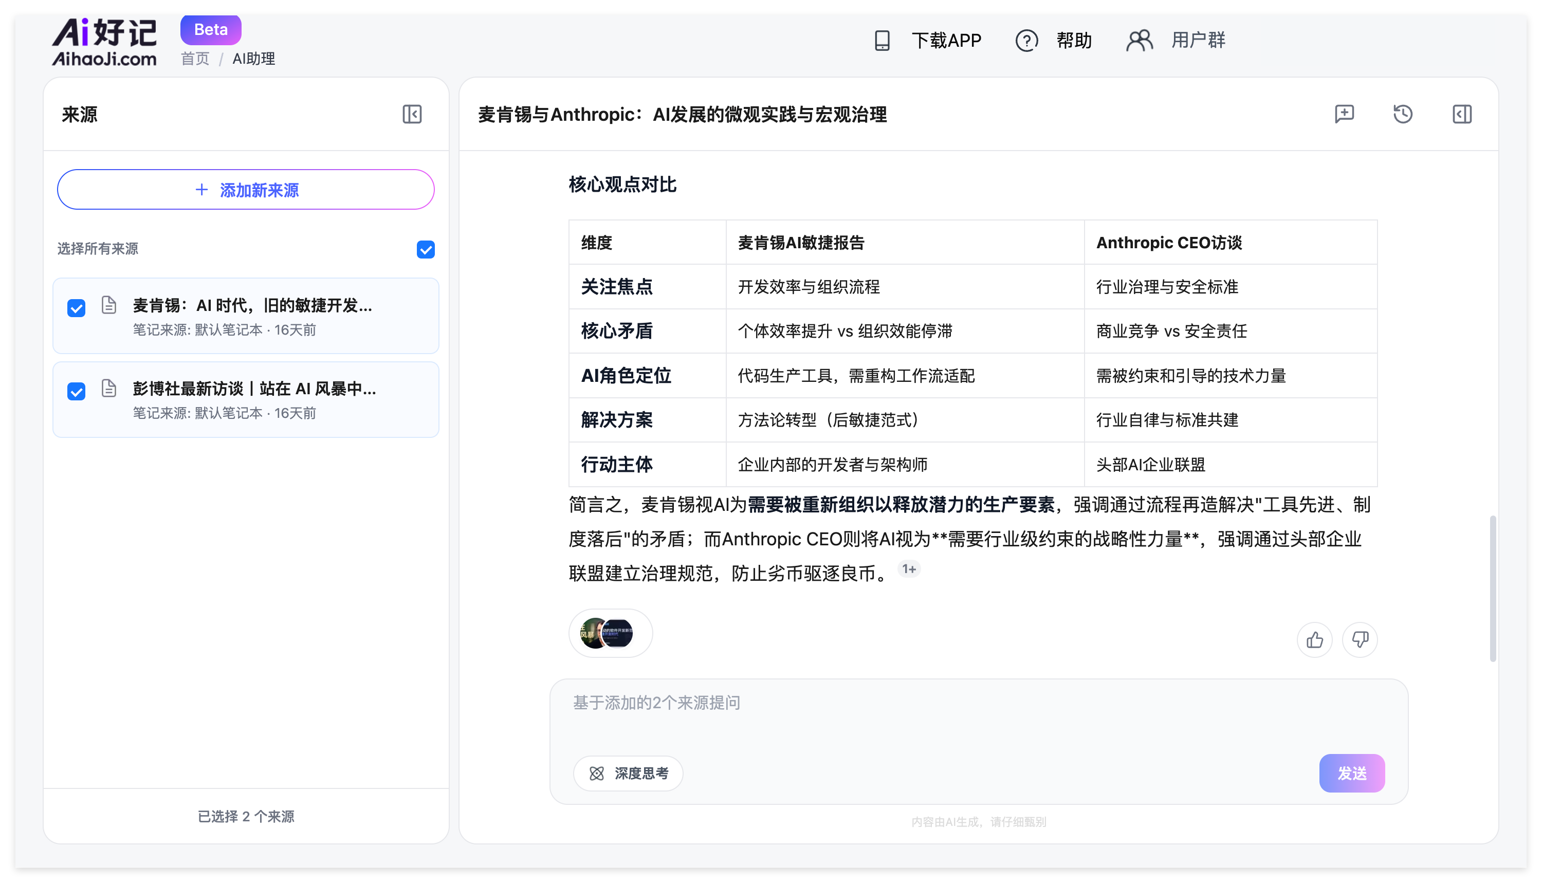Click the chat vertical scrollbar
The width and height of the screenshot is (1542, 883).
point(1492,588)
